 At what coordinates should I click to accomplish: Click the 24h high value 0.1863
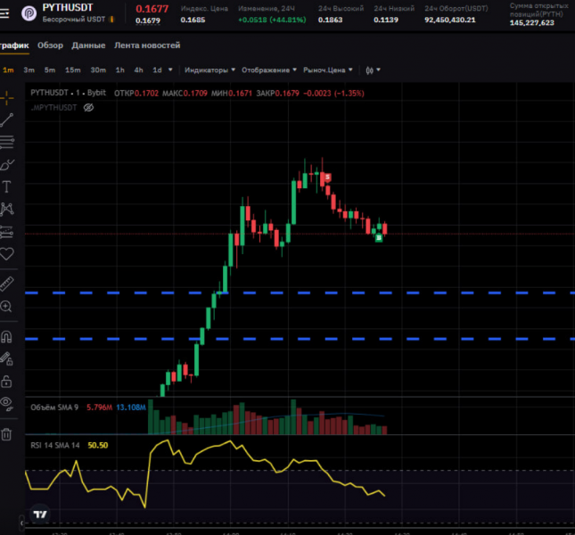[330, 20]
